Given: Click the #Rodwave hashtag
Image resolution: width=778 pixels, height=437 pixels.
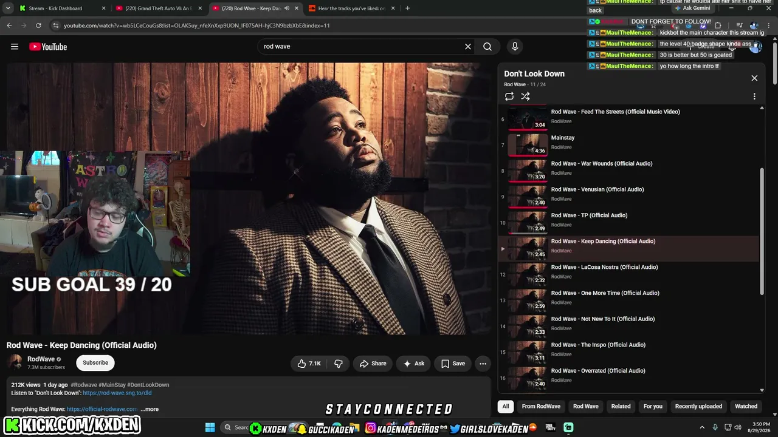Looking at the screenshot, I should (x=84, y=385).
